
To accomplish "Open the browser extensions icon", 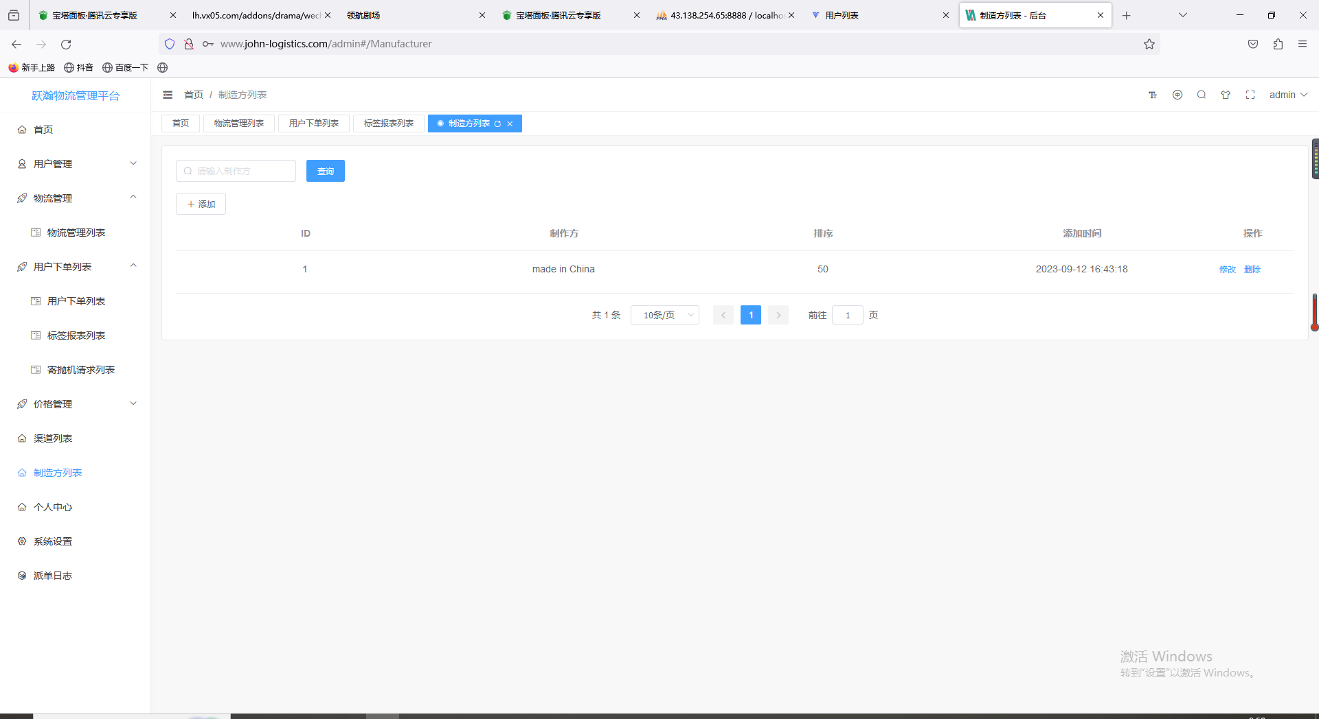I will 1278,44.
